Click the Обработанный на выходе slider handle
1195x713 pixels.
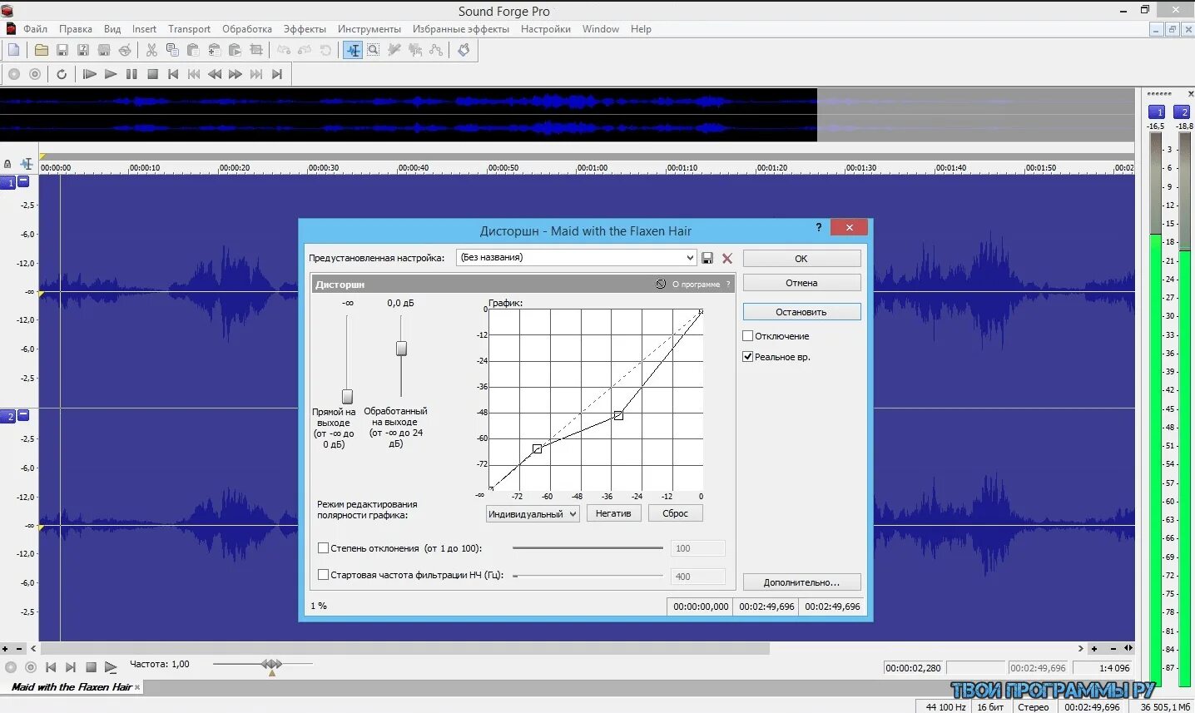coord(401,349)
